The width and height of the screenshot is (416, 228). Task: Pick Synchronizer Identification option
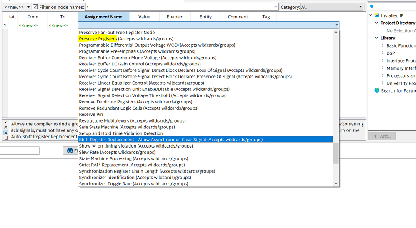(x=205, y=178)
